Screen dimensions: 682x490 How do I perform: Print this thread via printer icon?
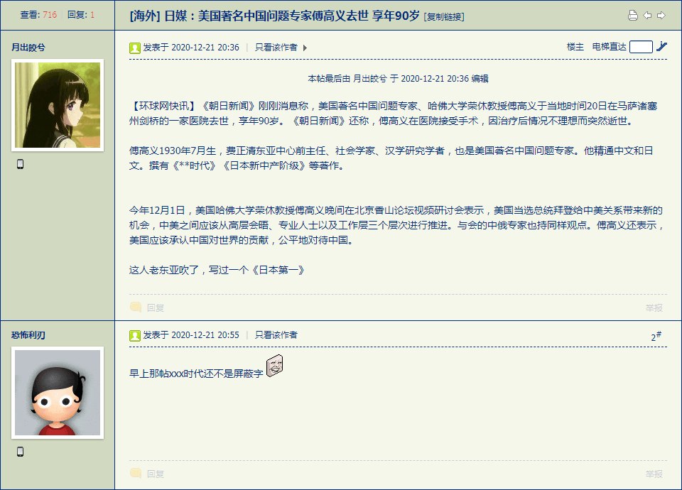point(633,16)
